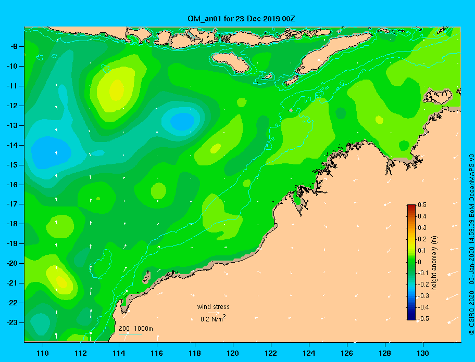Click longitude axis label 118
The height and width of the screenshot is (362, 475).
pos(195,353)
